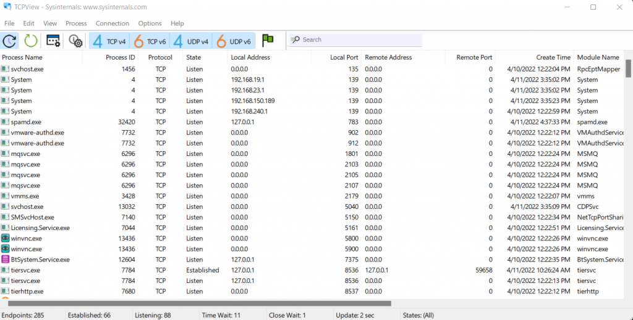Sort by the Remote Address column
The width and height of the screenshot is (633, 320).
[403, 57]
